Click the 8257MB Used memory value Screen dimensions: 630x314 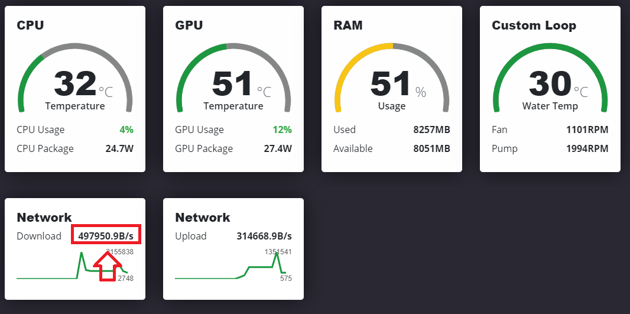[x=431, y=130]
